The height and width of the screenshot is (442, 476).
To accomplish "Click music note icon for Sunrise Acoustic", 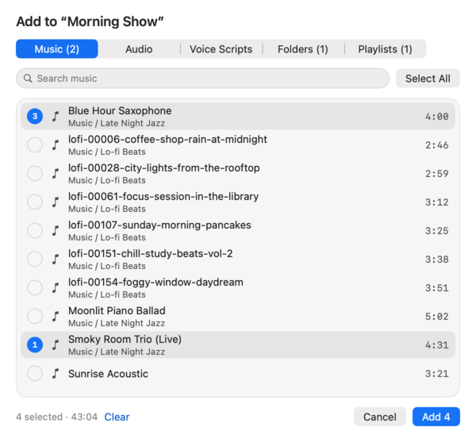I will [x=56, y=374].
